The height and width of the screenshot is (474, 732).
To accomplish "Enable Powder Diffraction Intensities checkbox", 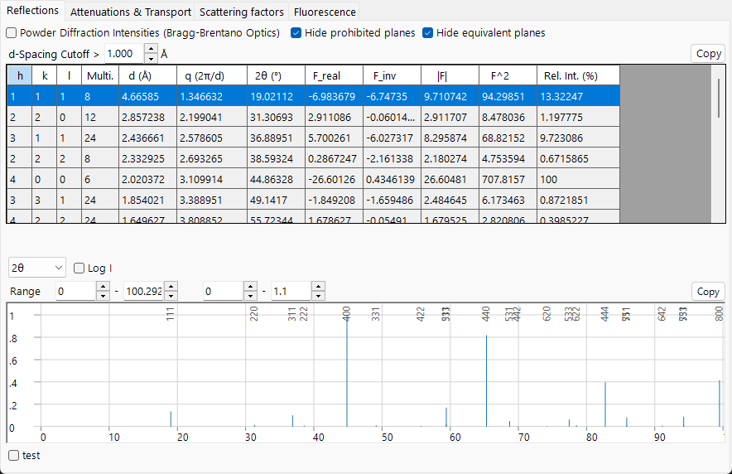I will click(x=12, y=32).
